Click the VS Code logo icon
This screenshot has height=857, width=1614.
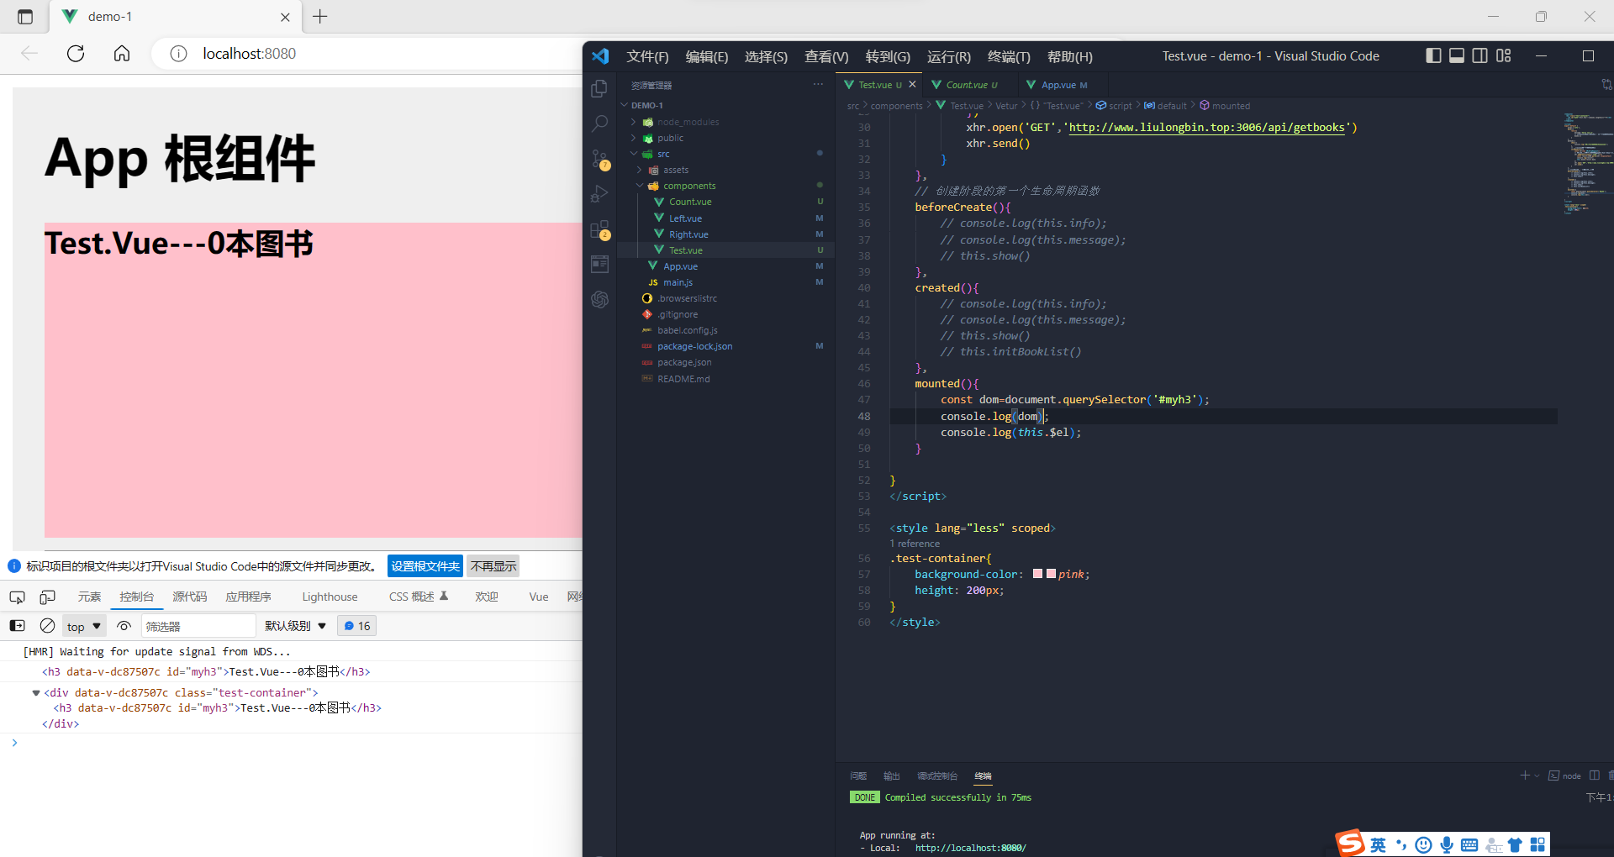pos(600,56)
